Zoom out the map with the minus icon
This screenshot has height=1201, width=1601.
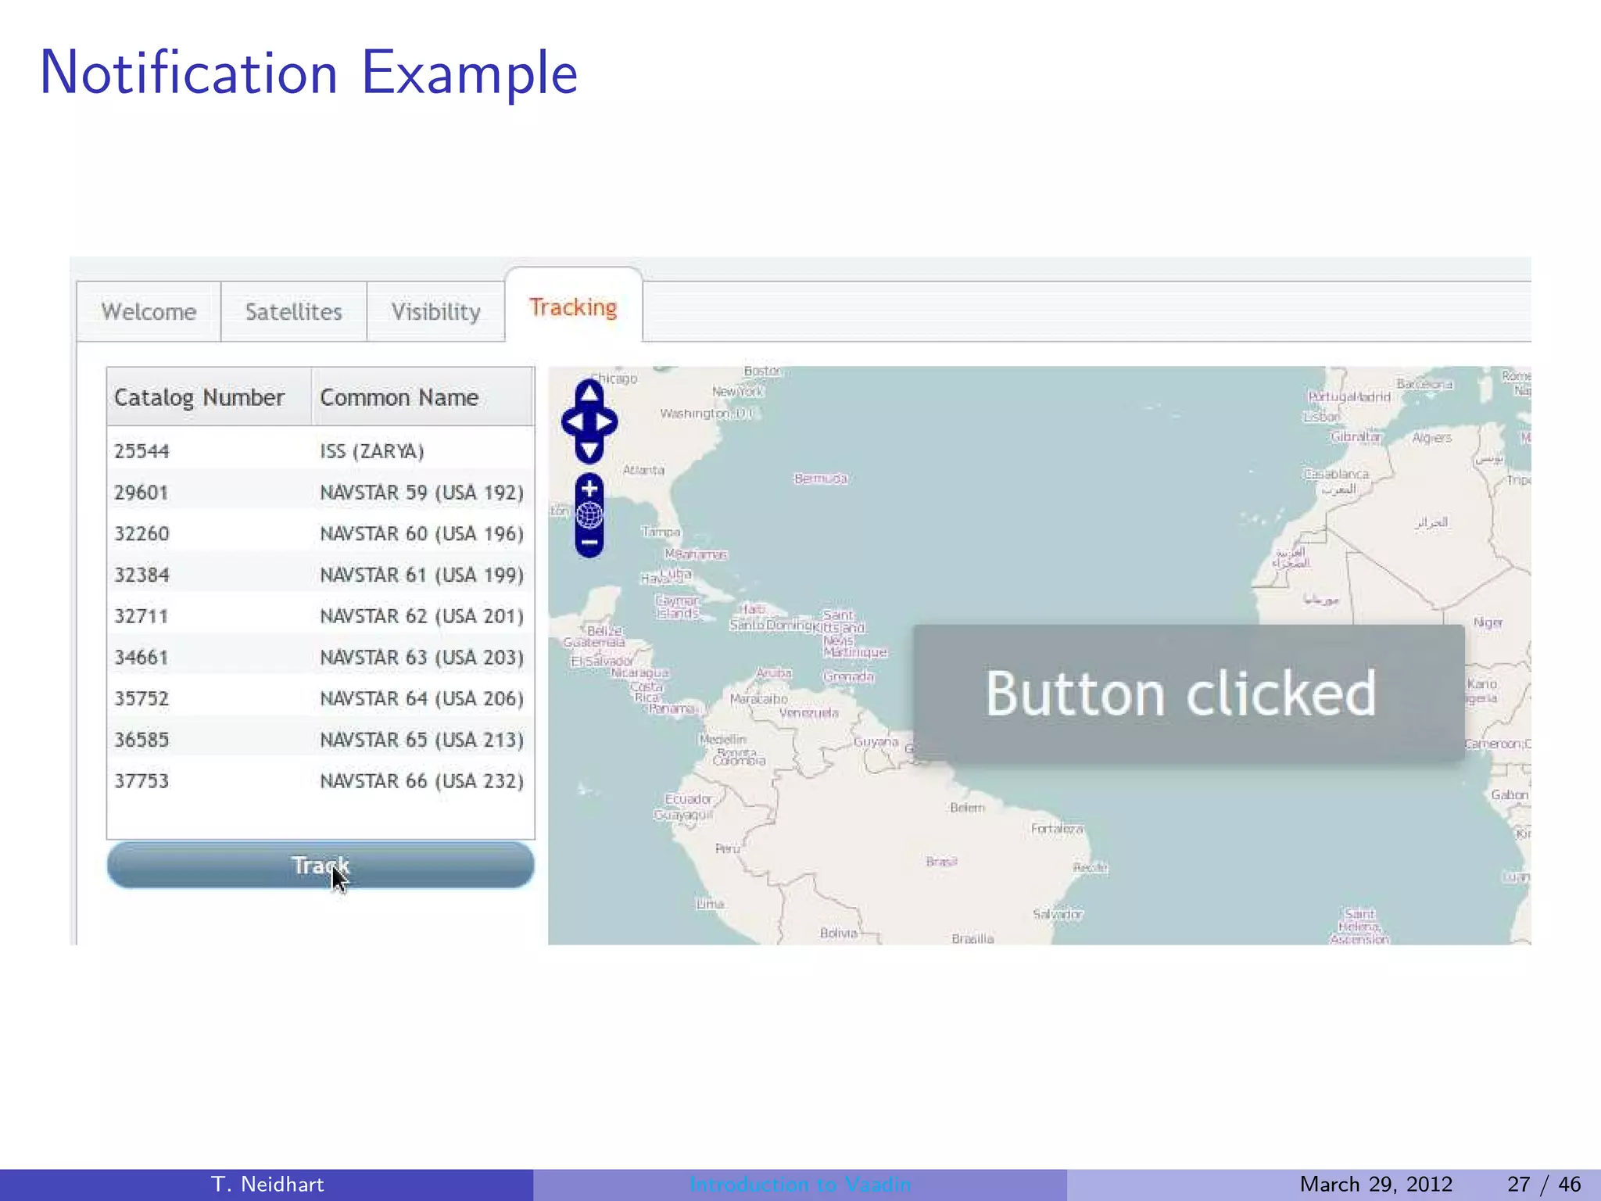tap(589, 542)
